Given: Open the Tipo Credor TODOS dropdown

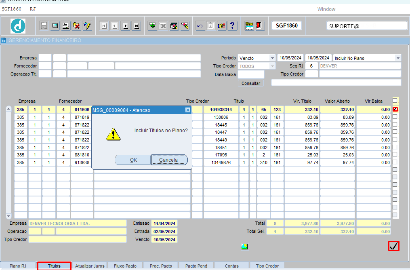Looking at the screenshot, I should click(272, 66).
